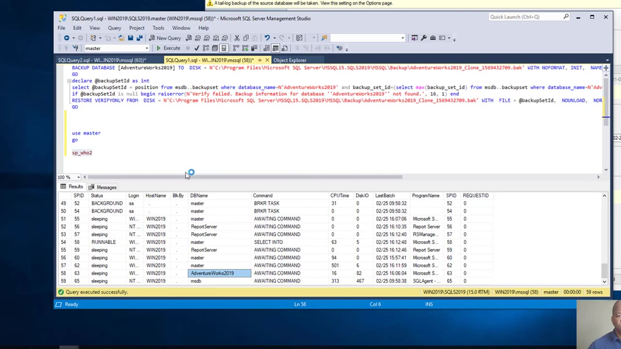Switch to the SQLQuery2.sql tab
Viewport: 621px width, 349px height.
(x=102, y=60)
